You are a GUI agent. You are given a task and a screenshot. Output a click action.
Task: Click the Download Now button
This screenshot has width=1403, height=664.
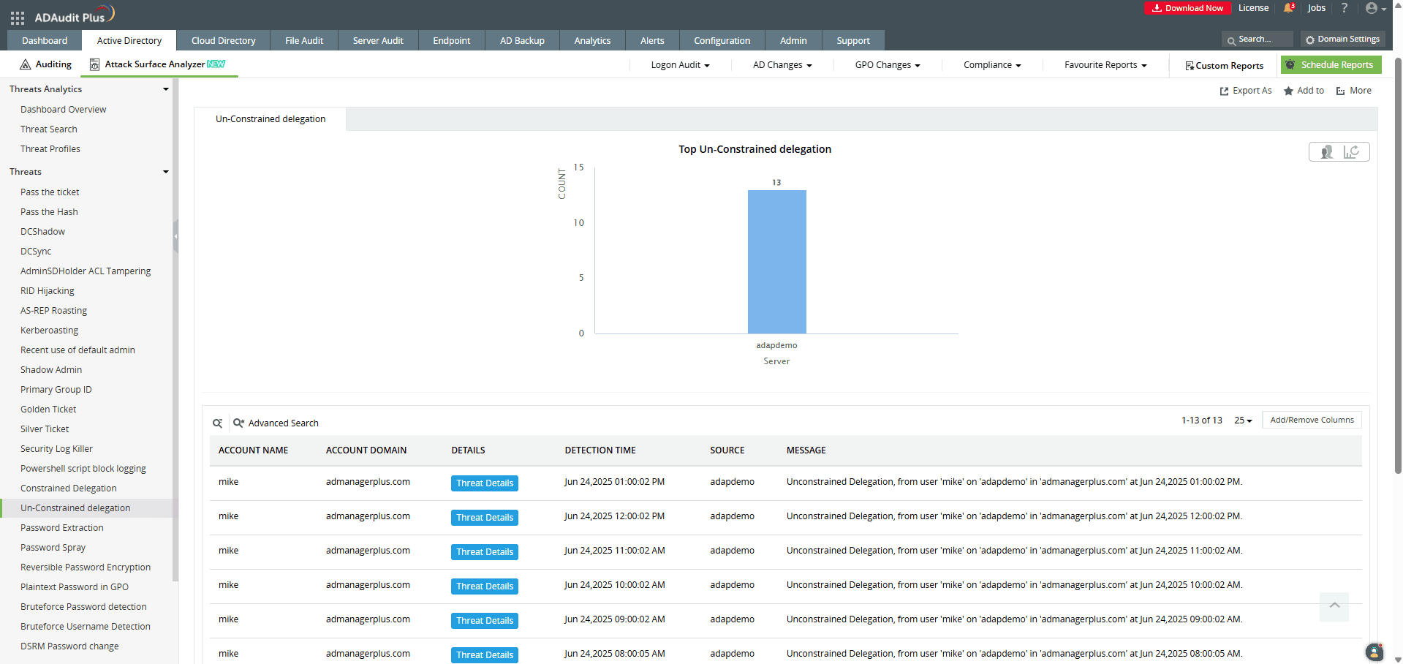pyautogui.click(x=1187, y=8)
